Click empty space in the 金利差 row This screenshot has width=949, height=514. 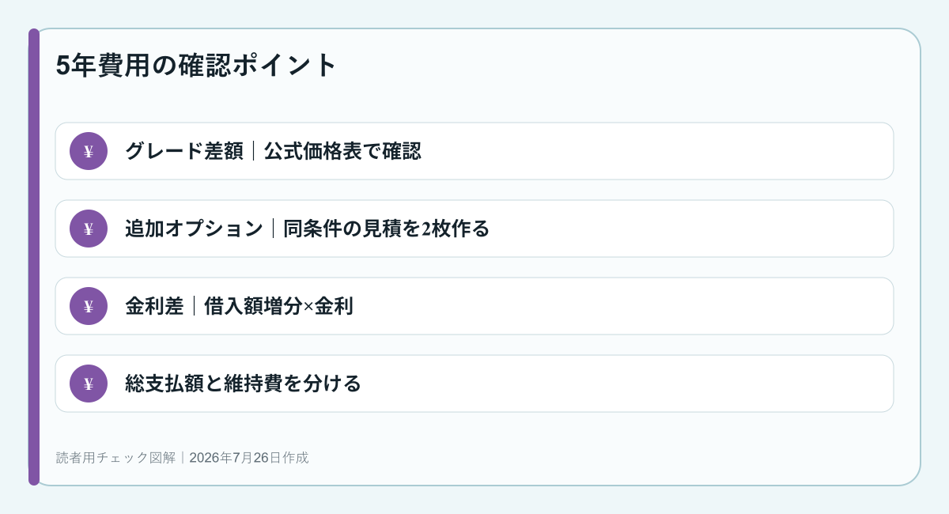pos(625,306)
